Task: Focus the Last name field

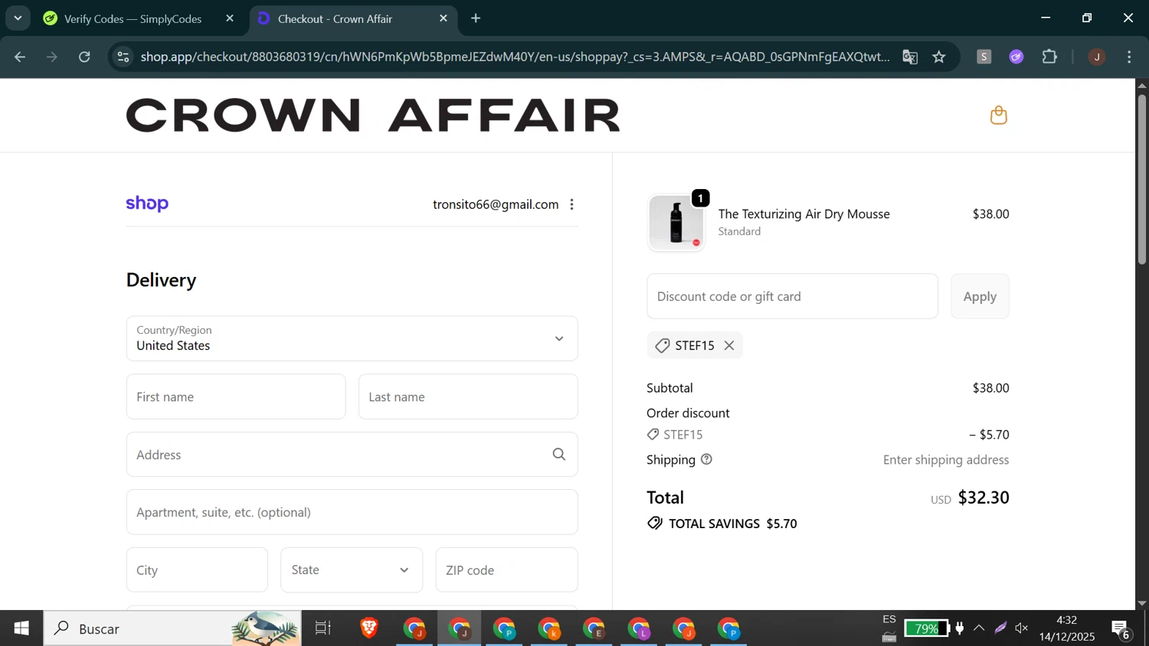Action: (x=468, y=396)
